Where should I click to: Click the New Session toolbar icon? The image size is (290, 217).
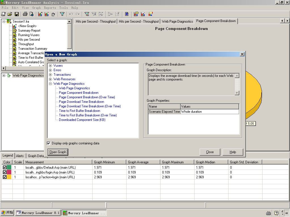pyautogui.click(x=3, y=14)
